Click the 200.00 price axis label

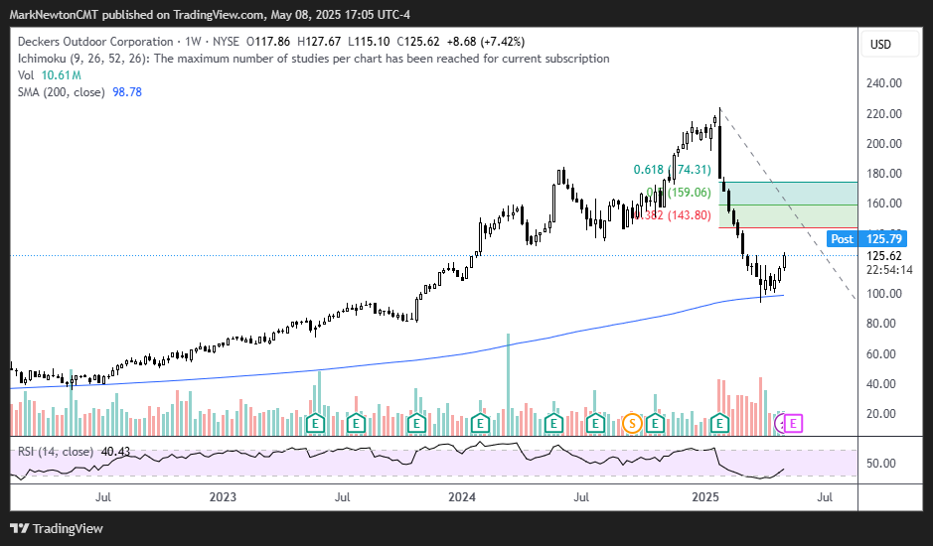point(884,143)
